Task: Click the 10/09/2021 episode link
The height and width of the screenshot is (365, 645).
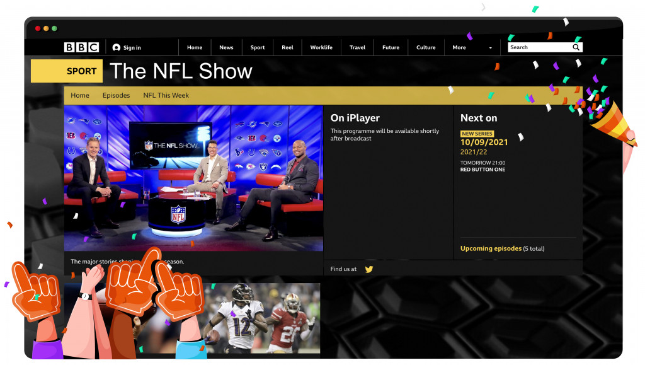Action: pyautogui.click(x=484, y=142)
